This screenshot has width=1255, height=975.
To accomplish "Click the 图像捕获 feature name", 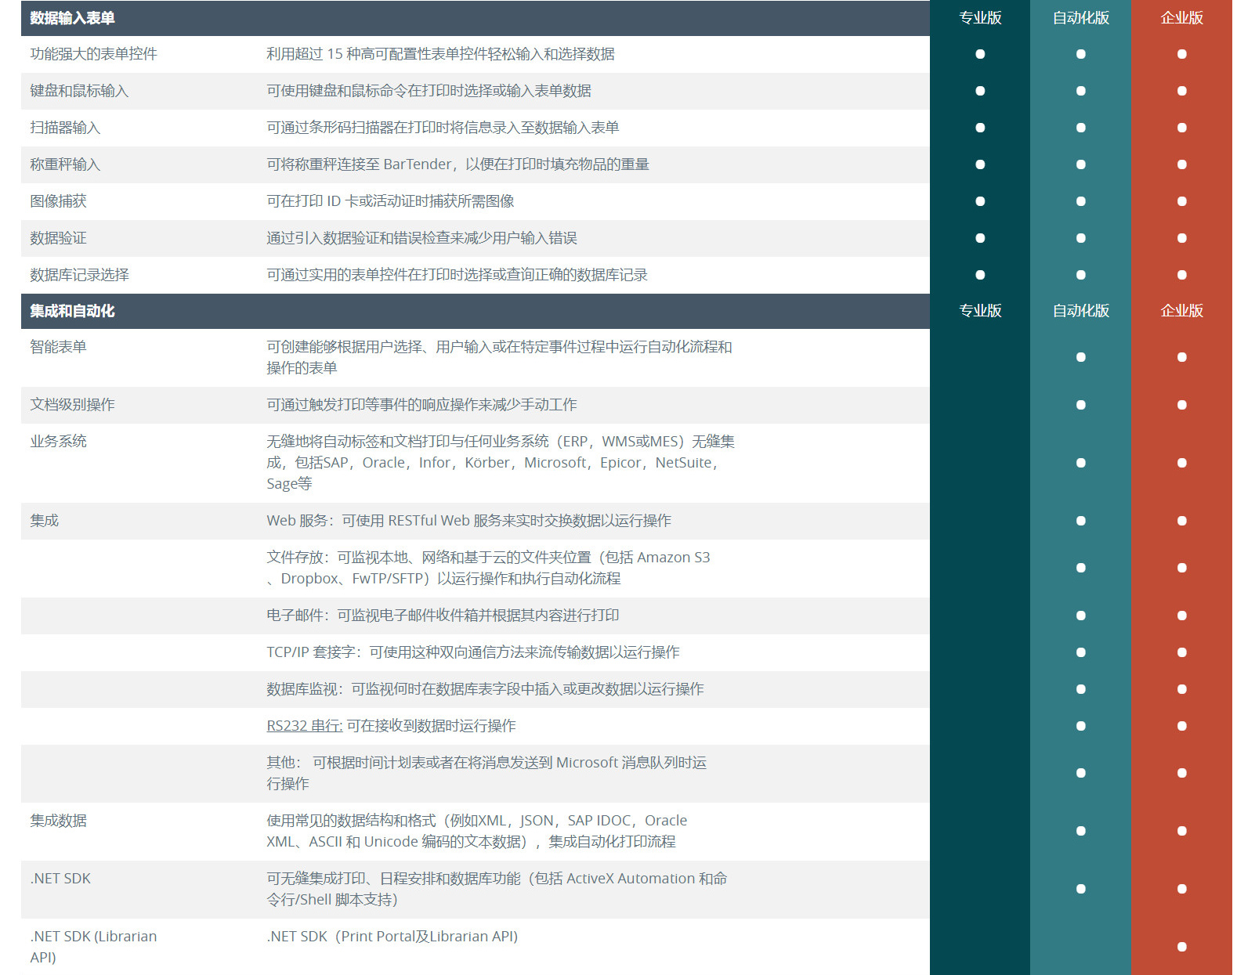I will (58, 201).
